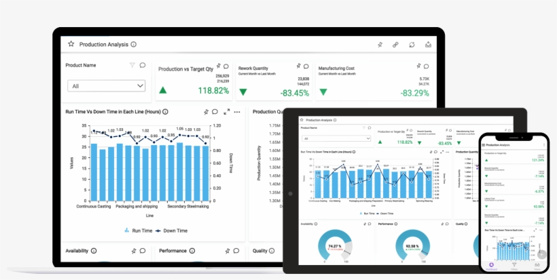Pin the laptop Manufacturing Cost card
Viewport: 557px width, 280px height.
click(419, 66)
